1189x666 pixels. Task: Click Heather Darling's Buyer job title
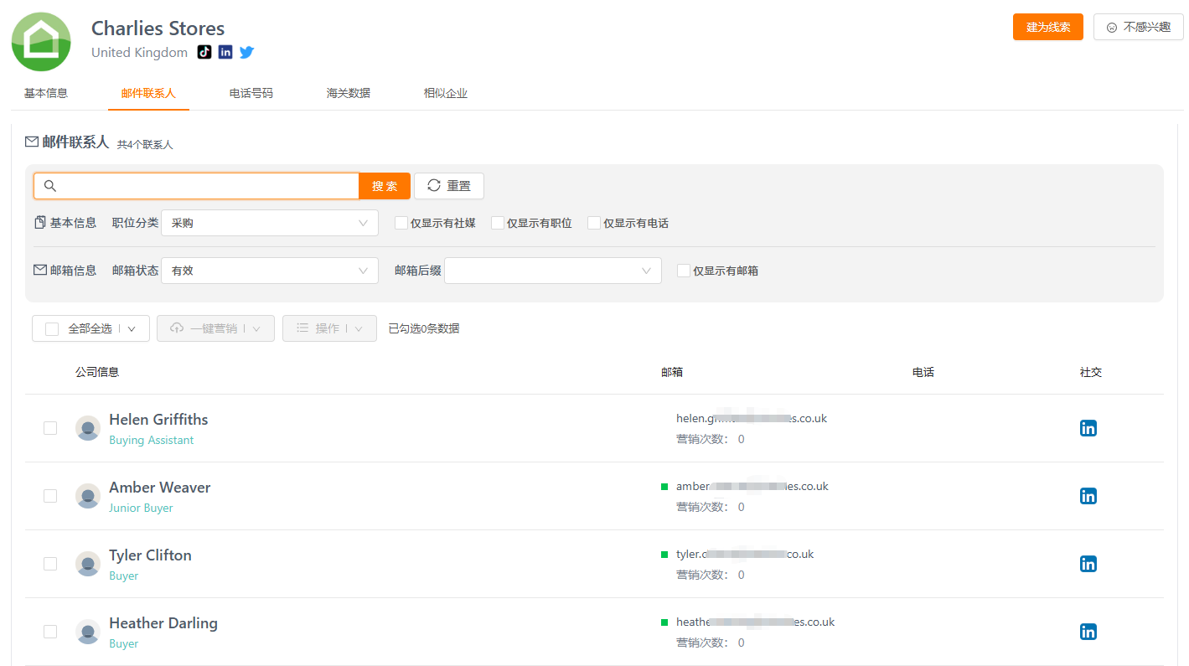pyautogui.click(x=124, y=643)
